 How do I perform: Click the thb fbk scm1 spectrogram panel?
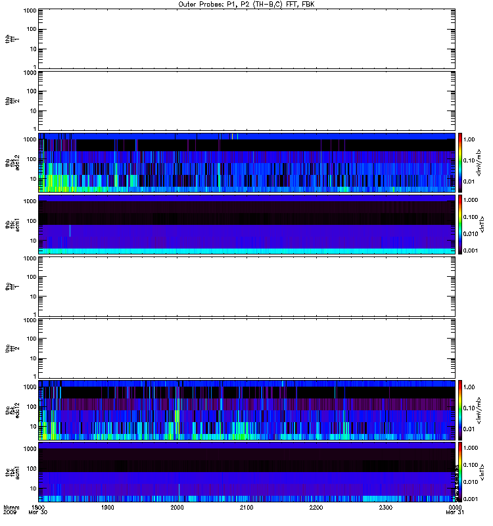click(x=247, y=224)
